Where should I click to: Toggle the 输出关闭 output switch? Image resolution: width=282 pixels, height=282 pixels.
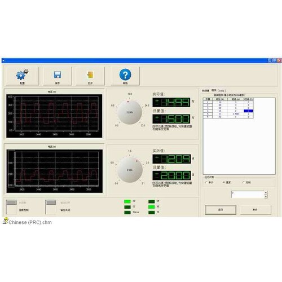coord(51,207)
